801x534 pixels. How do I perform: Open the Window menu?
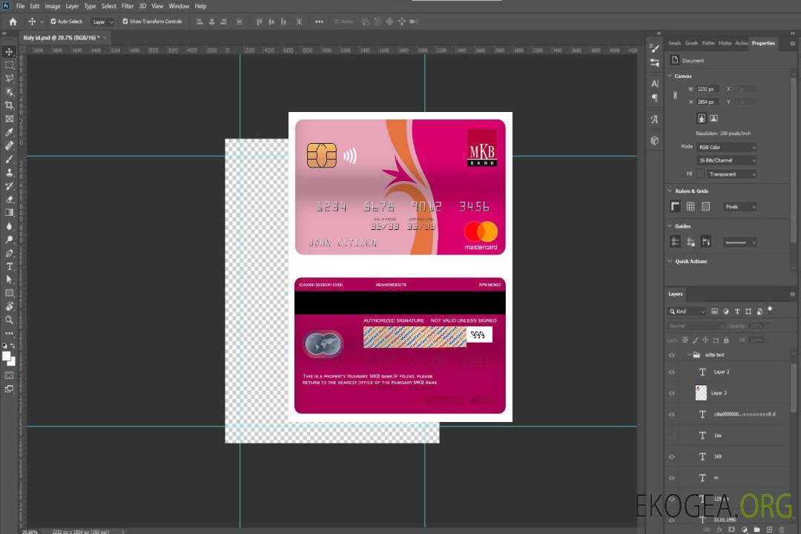tap(179, 6)
